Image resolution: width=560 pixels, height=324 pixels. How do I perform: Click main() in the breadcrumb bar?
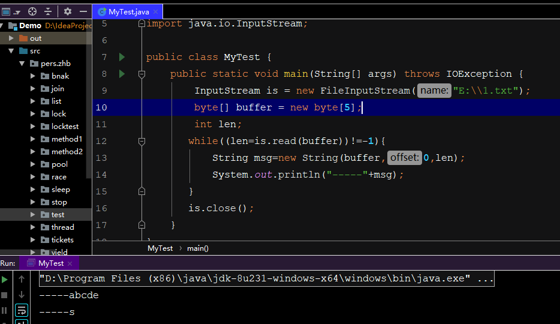pyautogui.click(x=198, y=248)
